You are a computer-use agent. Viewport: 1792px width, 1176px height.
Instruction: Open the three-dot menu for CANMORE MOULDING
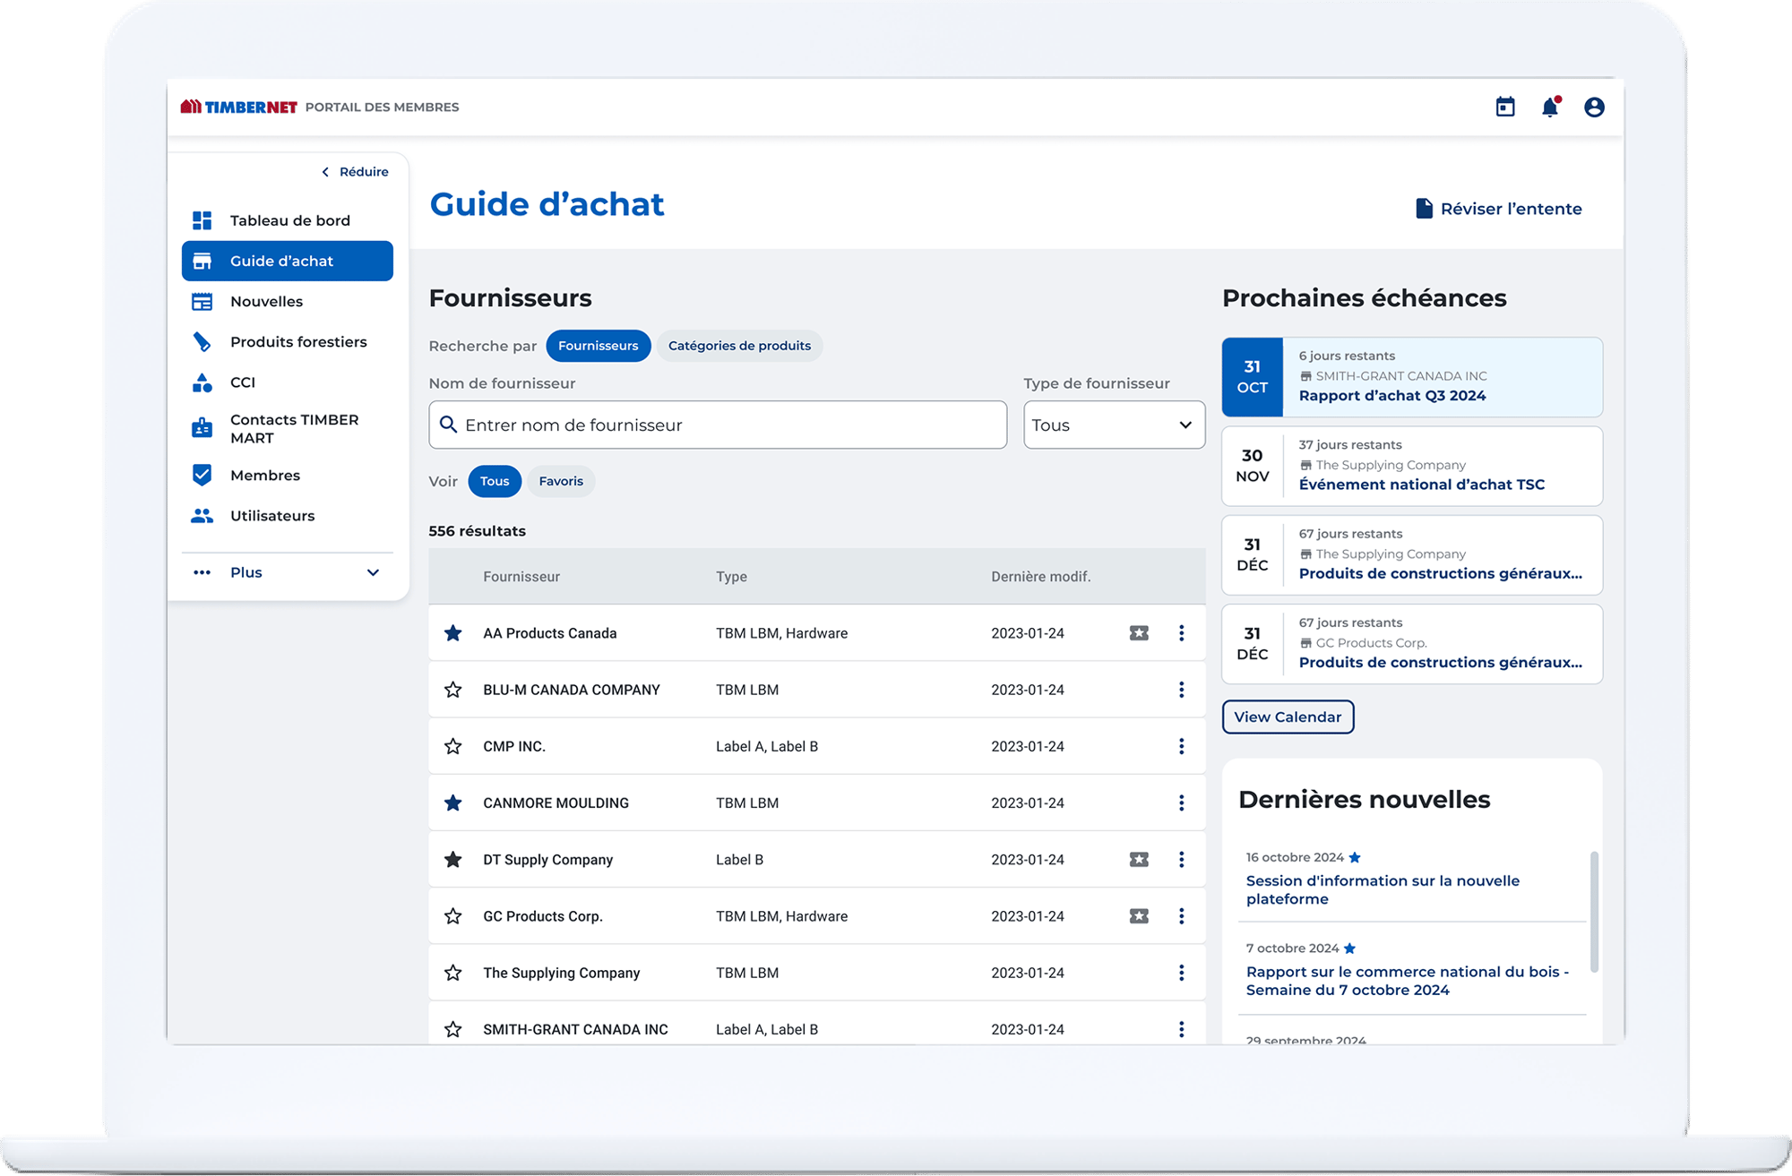(1182, 803)
